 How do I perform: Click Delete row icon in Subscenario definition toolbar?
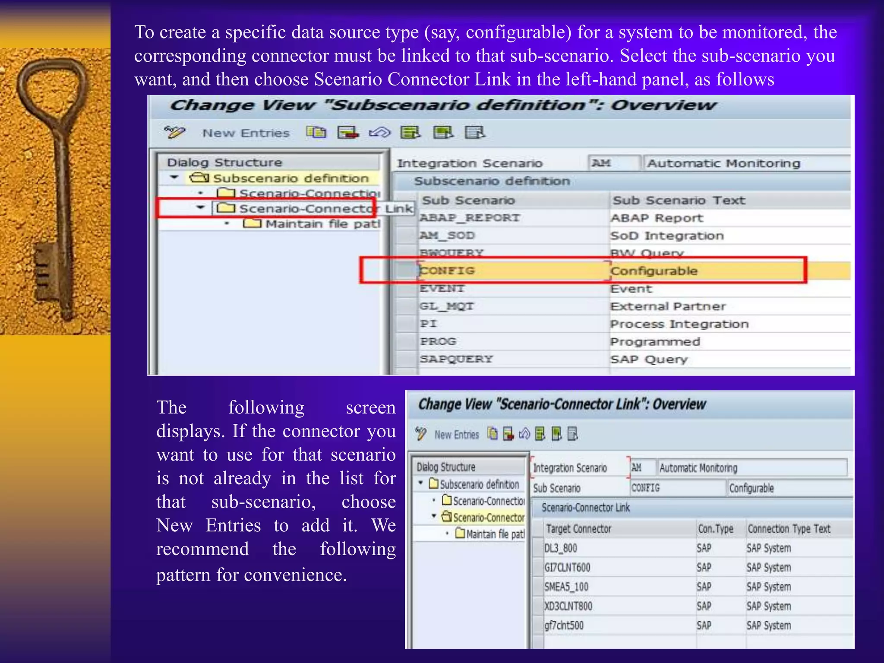tap(348, 132)
